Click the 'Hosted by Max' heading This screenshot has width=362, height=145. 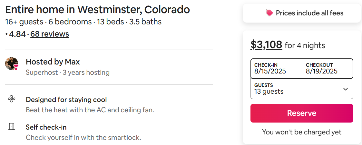[x=53, y=62]
